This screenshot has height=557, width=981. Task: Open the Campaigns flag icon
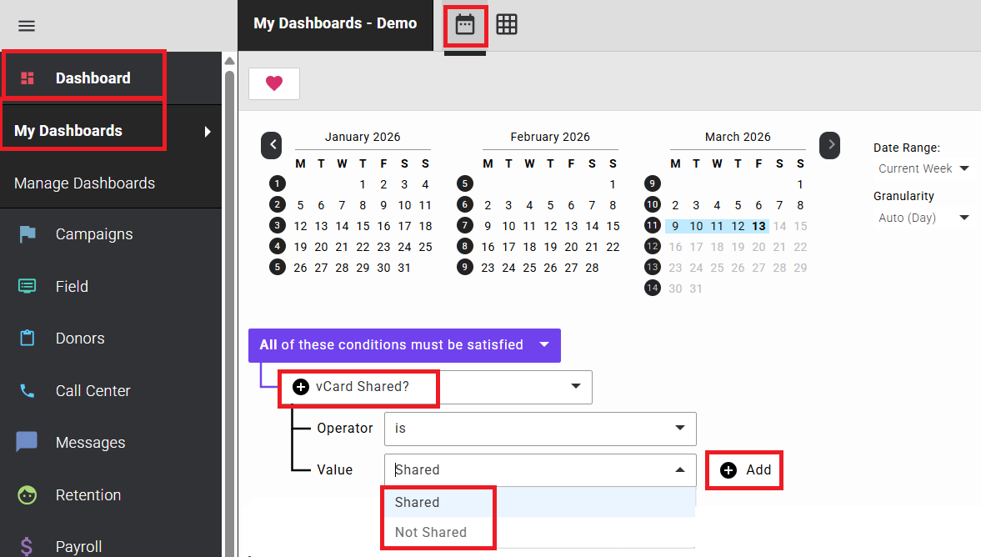tap(27, 234)
